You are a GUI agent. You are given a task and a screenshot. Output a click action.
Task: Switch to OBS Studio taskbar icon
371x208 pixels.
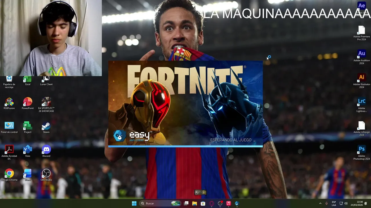pyautogui.click(x=220, y=203)
